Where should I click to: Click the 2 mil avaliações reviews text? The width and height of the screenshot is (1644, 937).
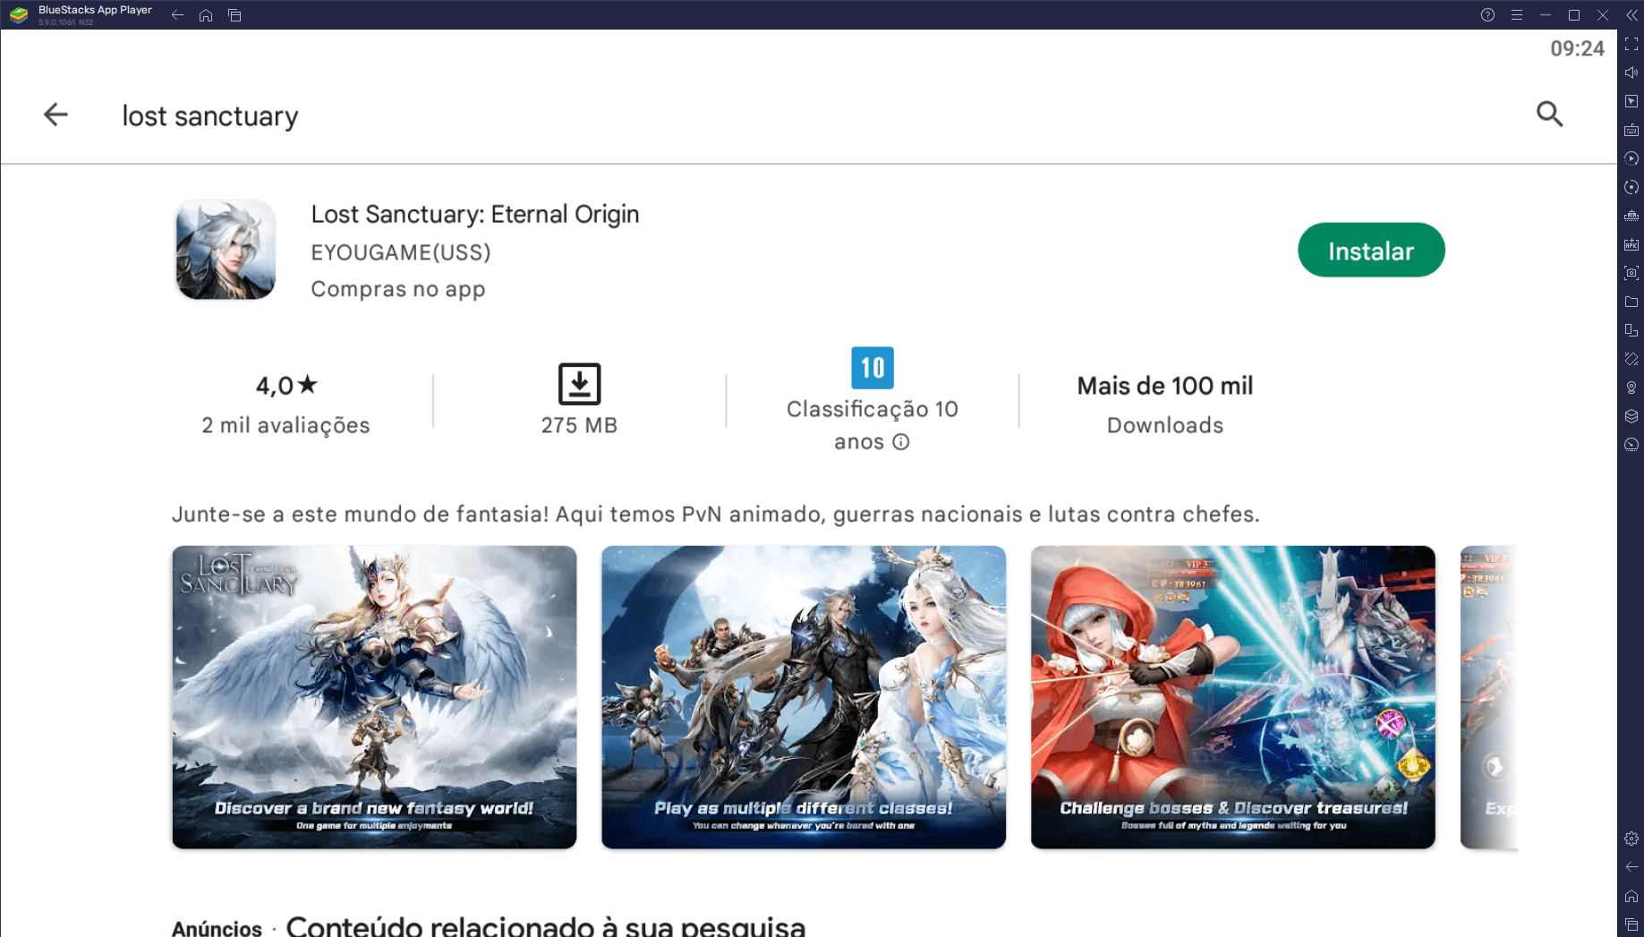click(x=285, y=426)
